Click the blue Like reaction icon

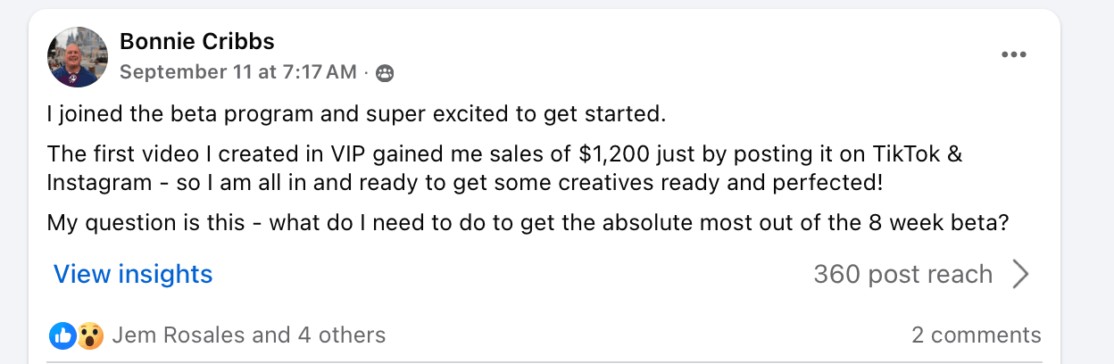(62, 335)
